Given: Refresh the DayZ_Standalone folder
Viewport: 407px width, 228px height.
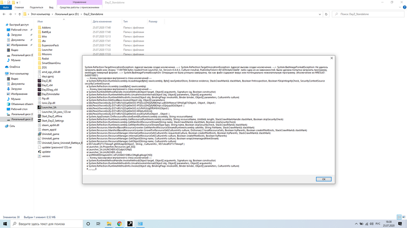Looking at the screenshot, I should 326,14.
